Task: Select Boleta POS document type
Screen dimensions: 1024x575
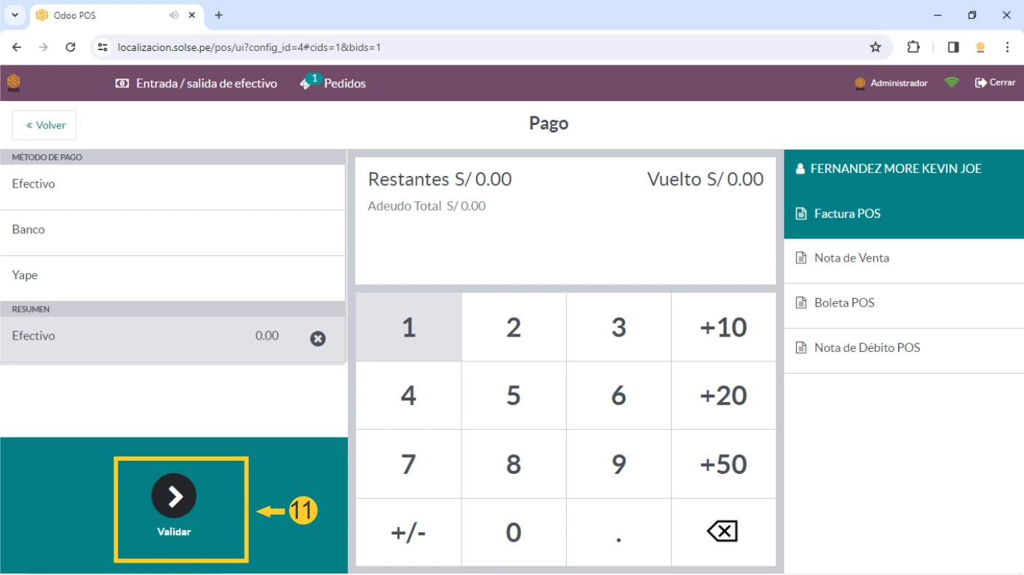Action: pos(844,303)
